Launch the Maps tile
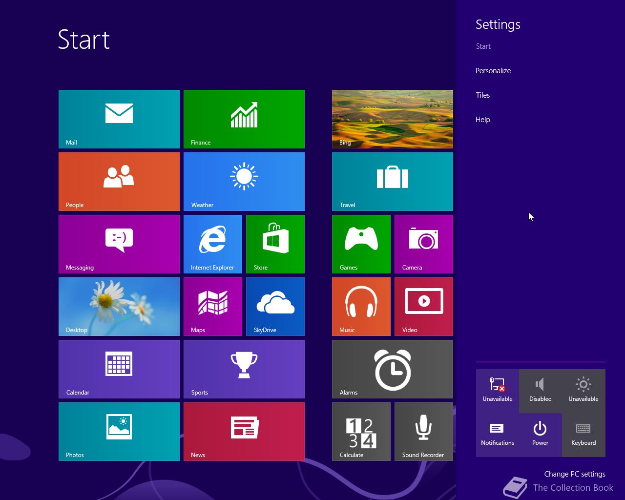The height and width of the screenshot is (500, 625). [213, 307]
